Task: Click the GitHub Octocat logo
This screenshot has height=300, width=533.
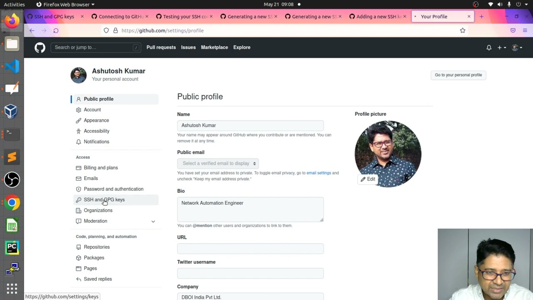Action: point(40,47)
